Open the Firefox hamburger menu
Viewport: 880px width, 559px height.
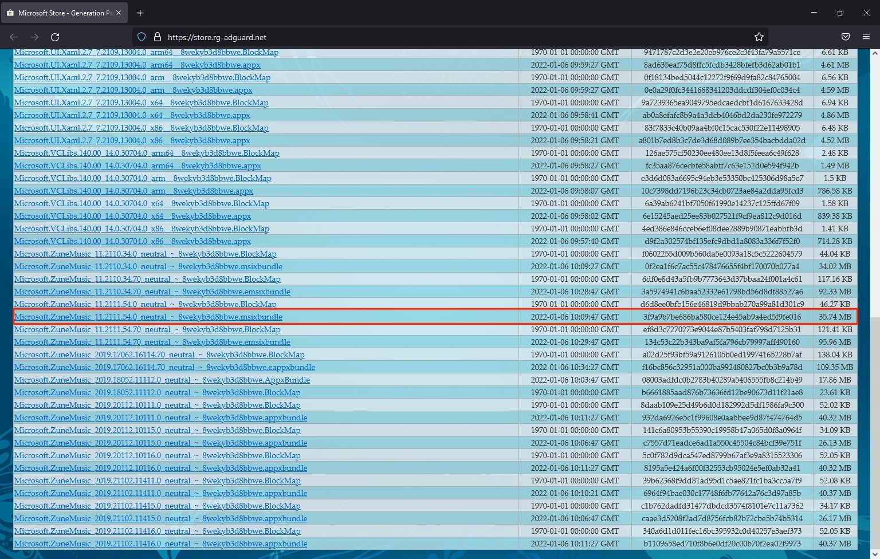pos(866,37)
